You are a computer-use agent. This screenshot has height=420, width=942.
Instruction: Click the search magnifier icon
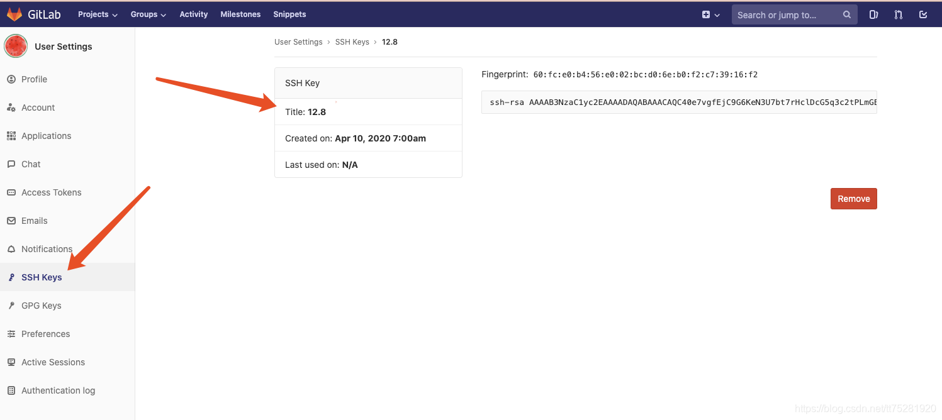(847, 14)
